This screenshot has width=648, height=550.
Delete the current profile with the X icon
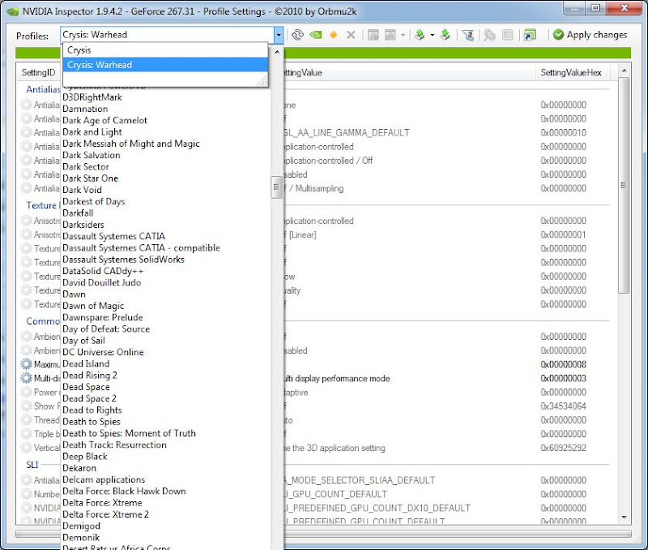point(351,35)
